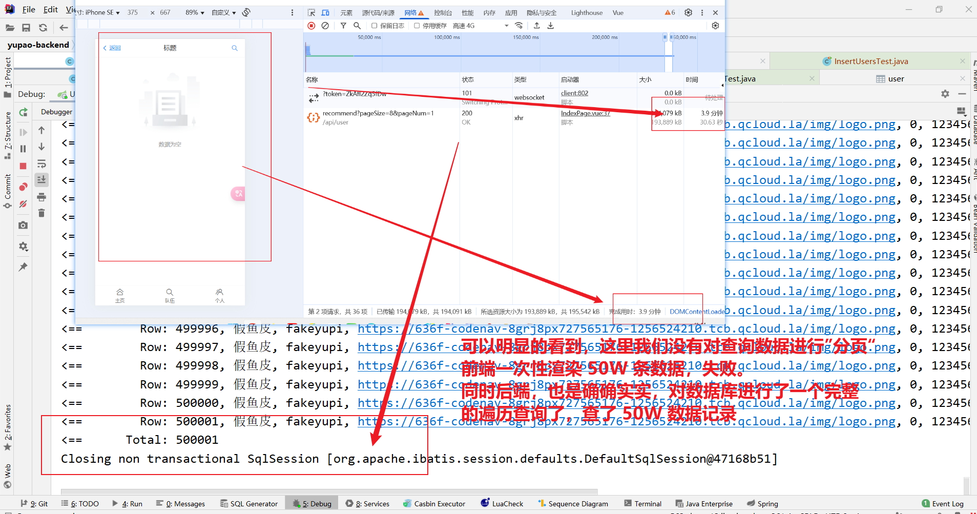Click the rotate device orientation icon
This screenshot has height=514, width=977.
[246, 12]
